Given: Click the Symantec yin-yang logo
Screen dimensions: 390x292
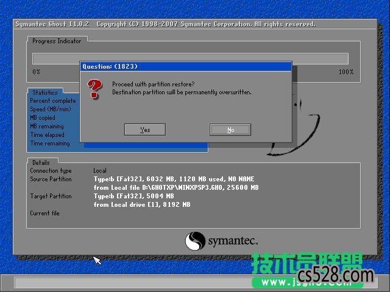Looking at the screenshot, I should point(195,241).
